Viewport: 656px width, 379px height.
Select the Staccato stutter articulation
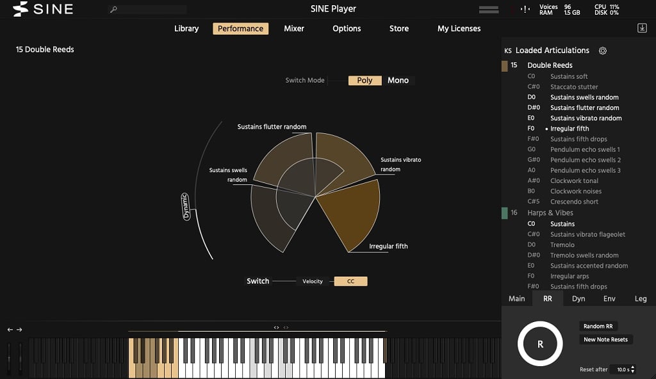574,87
